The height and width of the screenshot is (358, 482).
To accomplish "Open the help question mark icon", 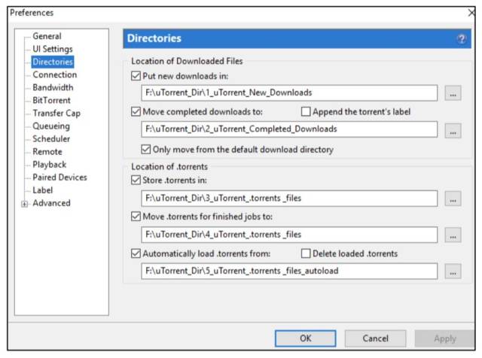I will point(461,39).
